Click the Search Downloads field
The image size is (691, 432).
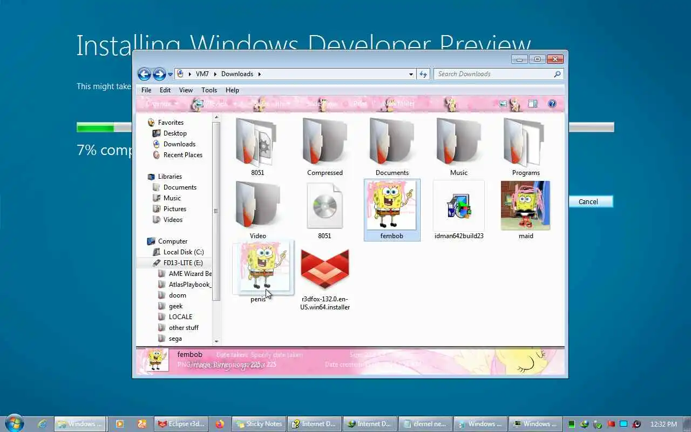tap(498, 74)
